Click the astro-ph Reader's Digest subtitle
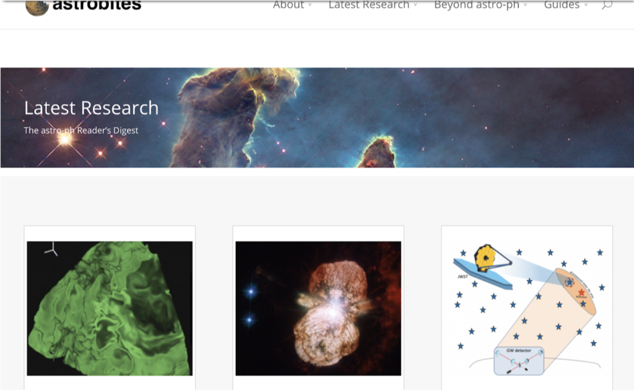Viewport: 634px width, 390px height. (x=81, y=130)
